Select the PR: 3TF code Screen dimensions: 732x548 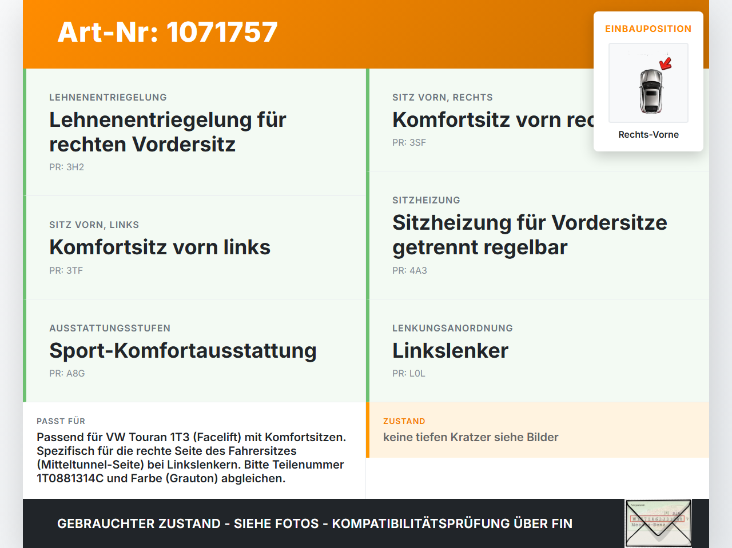coord(66,270)
